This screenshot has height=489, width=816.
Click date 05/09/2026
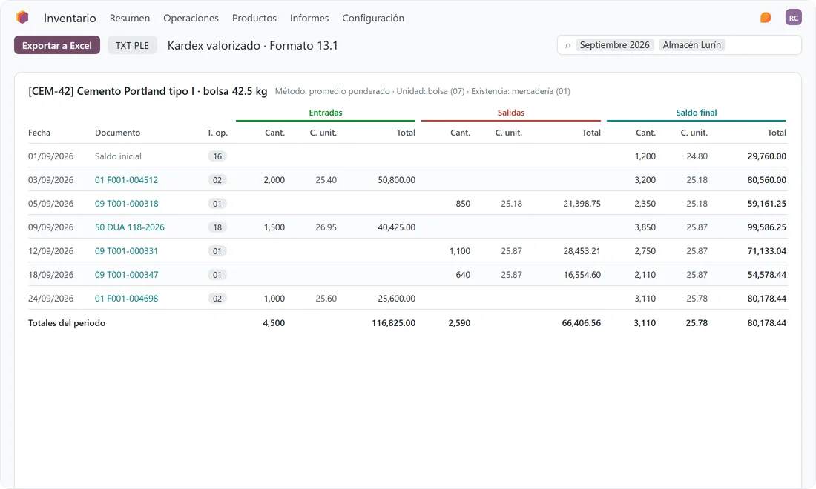[x=51, y=204]
